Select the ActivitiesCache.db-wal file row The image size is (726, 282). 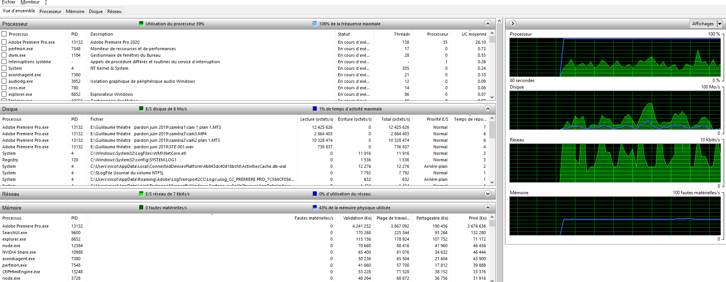click(244, 166)
